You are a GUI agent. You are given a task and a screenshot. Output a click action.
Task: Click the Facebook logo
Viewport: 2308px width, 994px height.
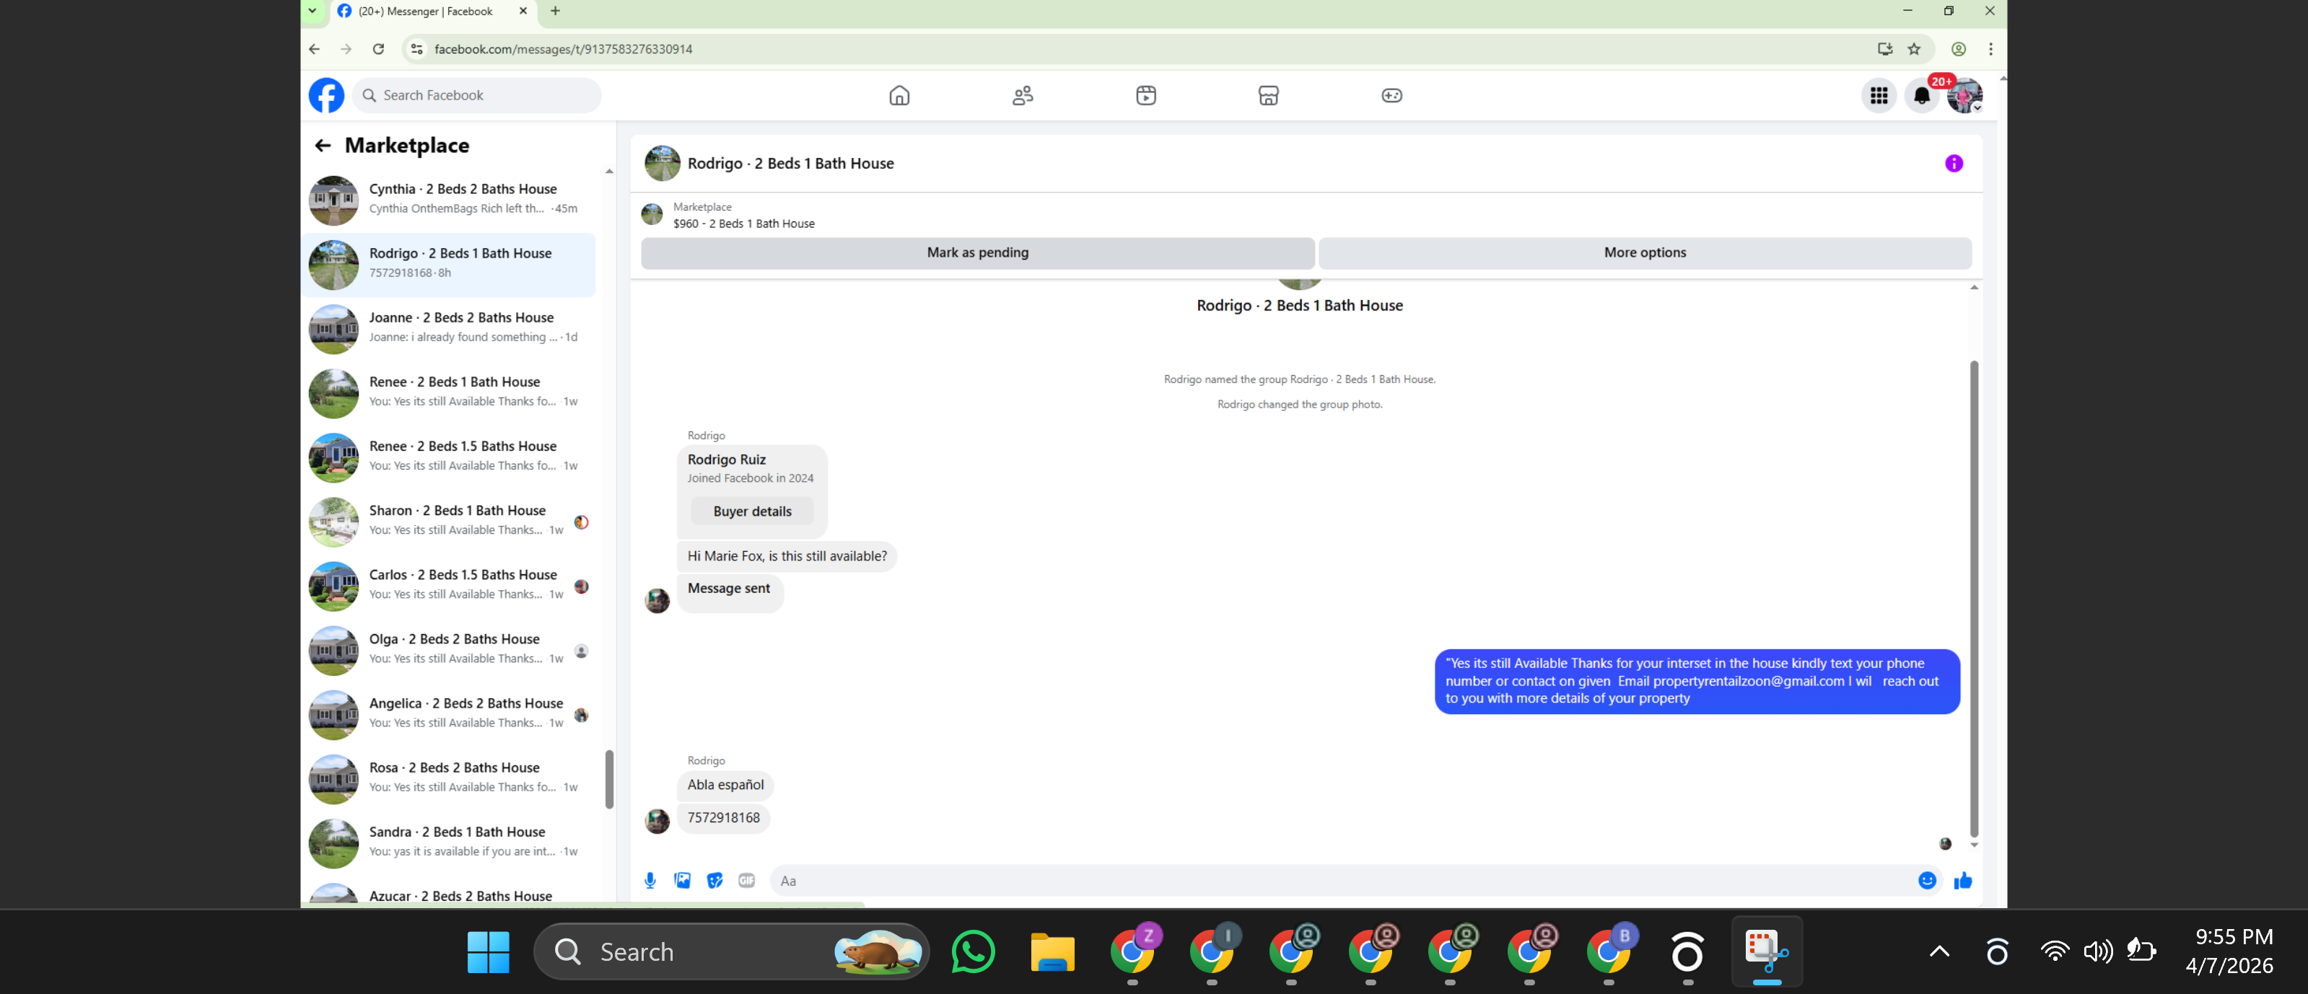[x=326, y=95]
